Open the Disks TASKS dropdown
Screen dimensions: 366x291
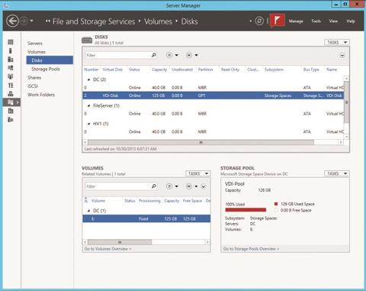pyautogui.click(x=337, y=42)
